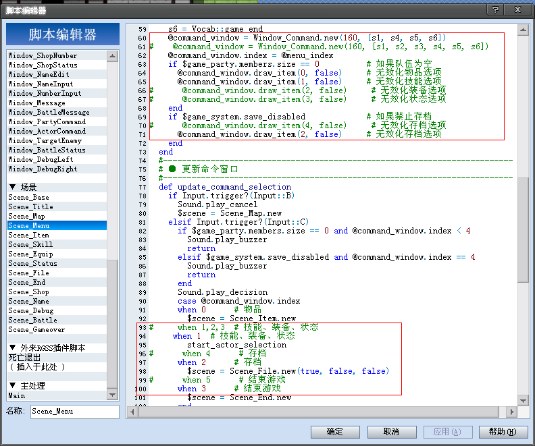
Task: Close the script editor window
Action: (x=517, y=9)
